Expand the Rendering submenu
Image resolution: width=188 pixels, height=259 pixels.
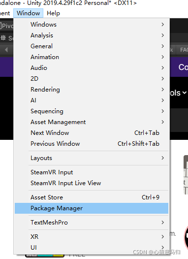point(92,90)
